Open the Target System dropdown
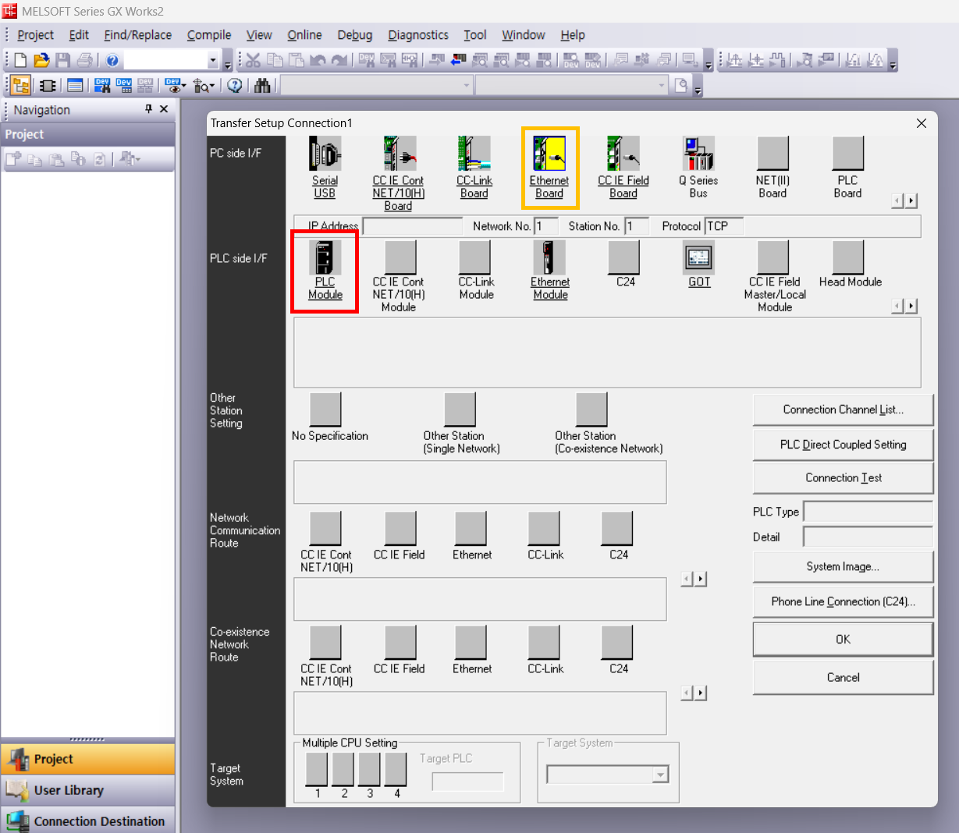The image size is (959, 833). pyautogui.click(x=660, y=775)
